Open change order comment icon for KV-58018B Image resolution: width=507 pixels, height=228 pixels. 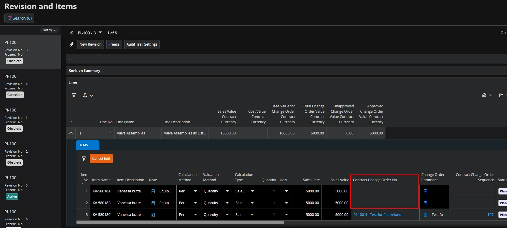point(425,203)
